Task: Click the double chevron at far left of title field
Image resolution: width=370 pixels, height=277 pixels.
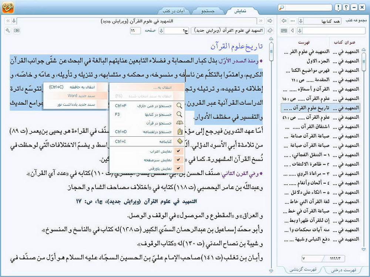Action: click(8, 21)
